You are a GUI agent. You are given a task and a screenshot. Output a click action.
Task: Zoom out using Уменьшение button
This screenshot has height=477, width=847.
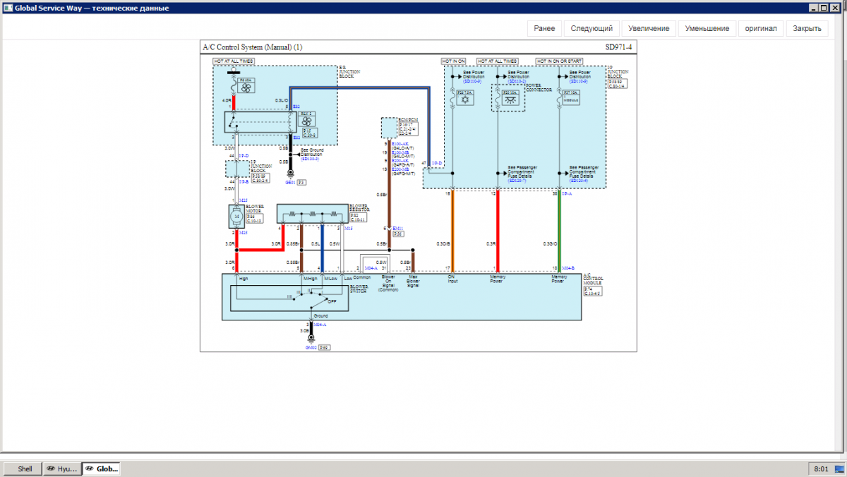(x=707, y=28)
